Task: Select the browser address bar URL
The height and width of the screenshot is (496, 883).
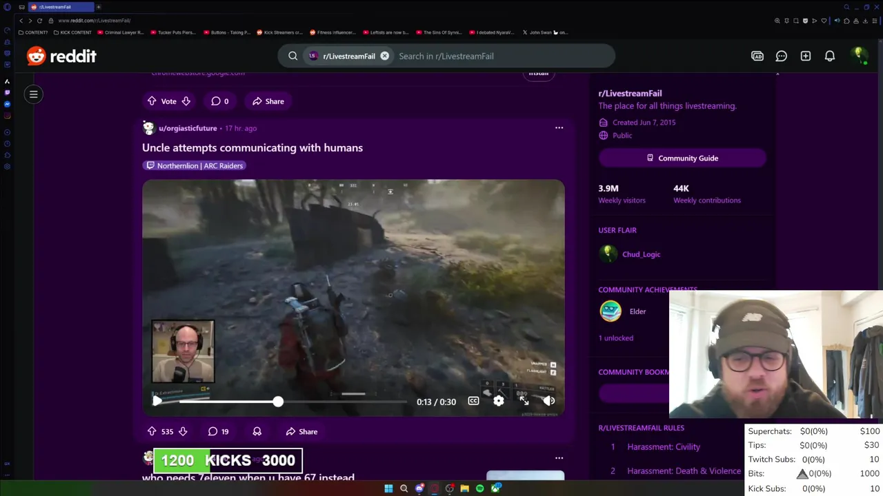Action: [95, 21]
